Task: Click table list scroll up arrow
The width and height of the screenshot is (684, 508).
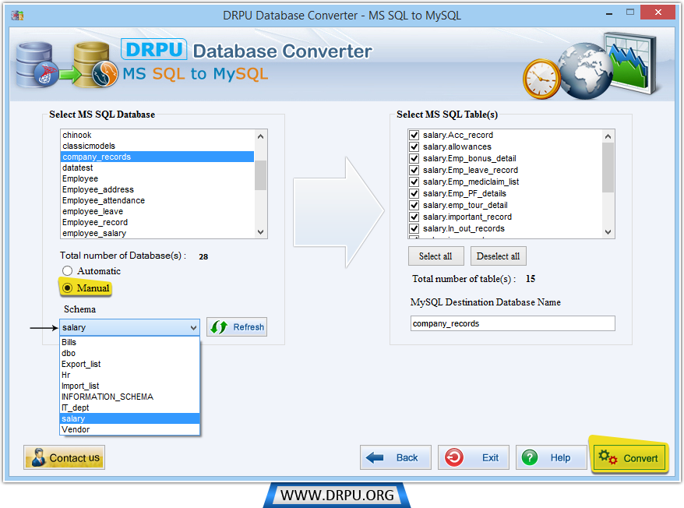Action: pos(608,136)
